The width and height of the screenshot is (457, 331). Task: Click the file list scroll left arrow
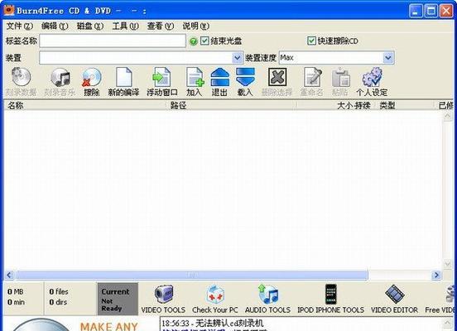tap(9, 275)
